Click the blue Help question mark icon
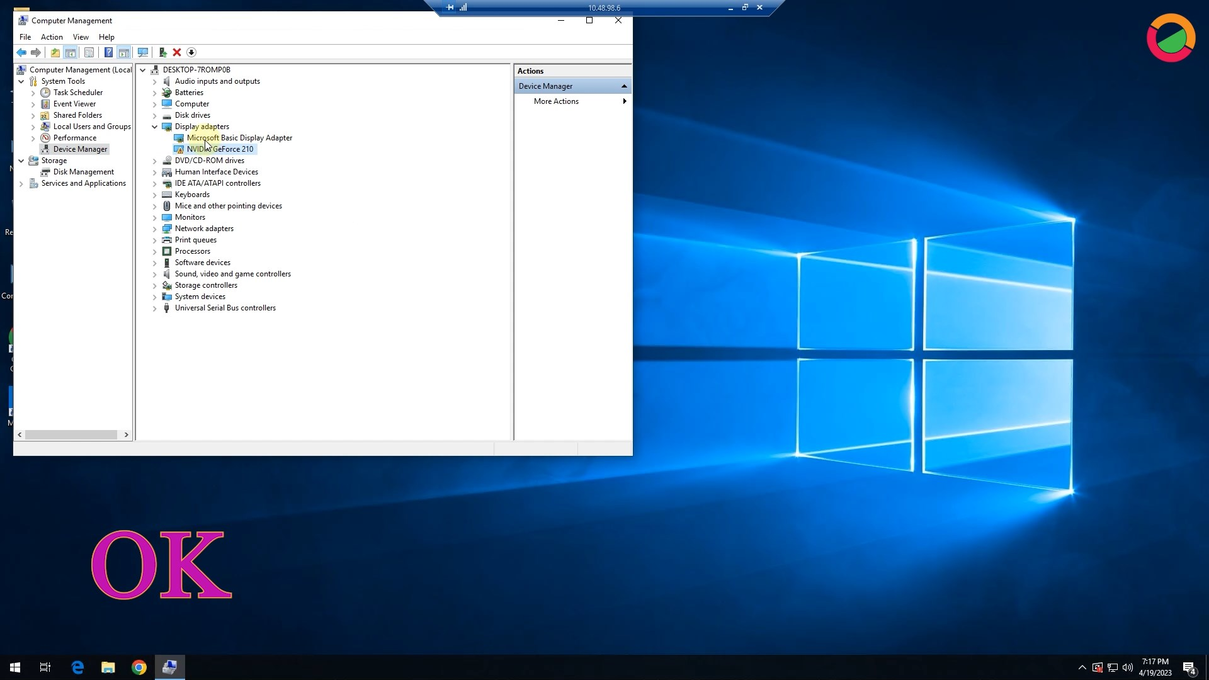This screenshot has width=1209, height=680. (108, 52)
